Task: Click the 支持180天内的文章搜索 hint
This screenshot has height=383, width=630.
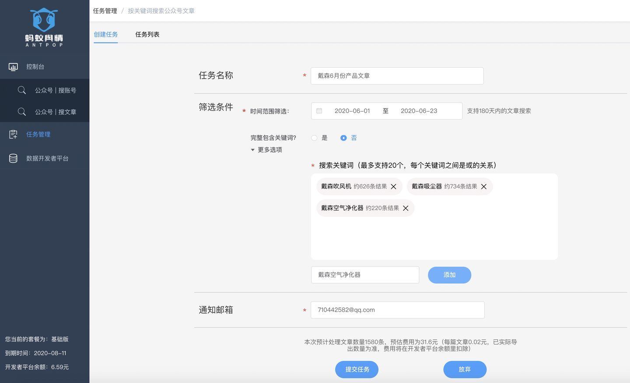Action: (x=499, y=111)
